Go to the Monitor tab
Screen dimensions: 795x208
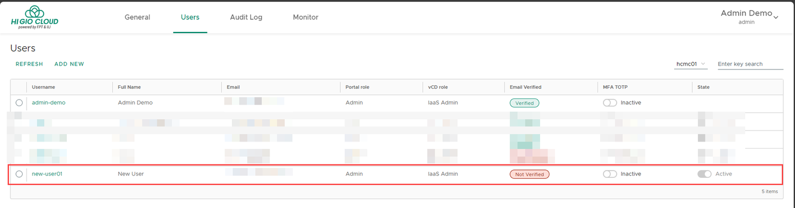click(x=305, y=17)
